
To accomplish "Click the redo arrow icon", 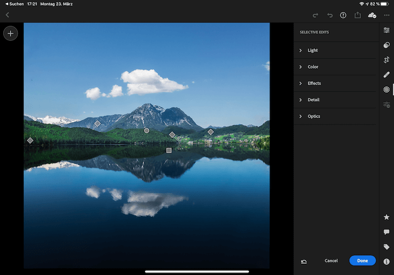I will (315, 16).
